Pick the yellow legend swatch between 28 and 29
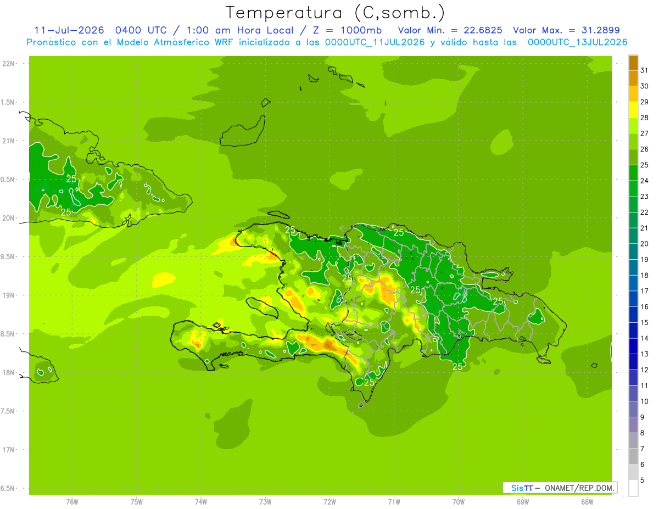The image size is (659, 509). click(x=633, y=110)
